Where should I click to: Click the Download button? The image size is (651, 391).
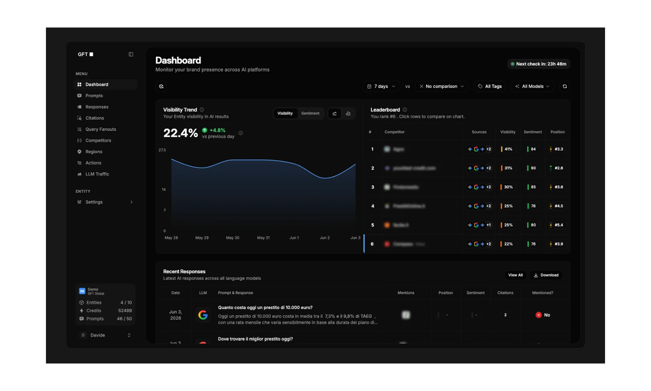pos(546,275)
